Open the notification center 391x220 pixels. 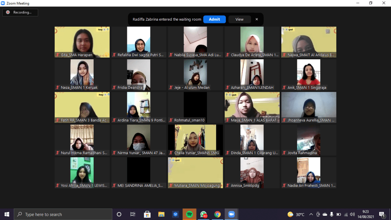382,214
